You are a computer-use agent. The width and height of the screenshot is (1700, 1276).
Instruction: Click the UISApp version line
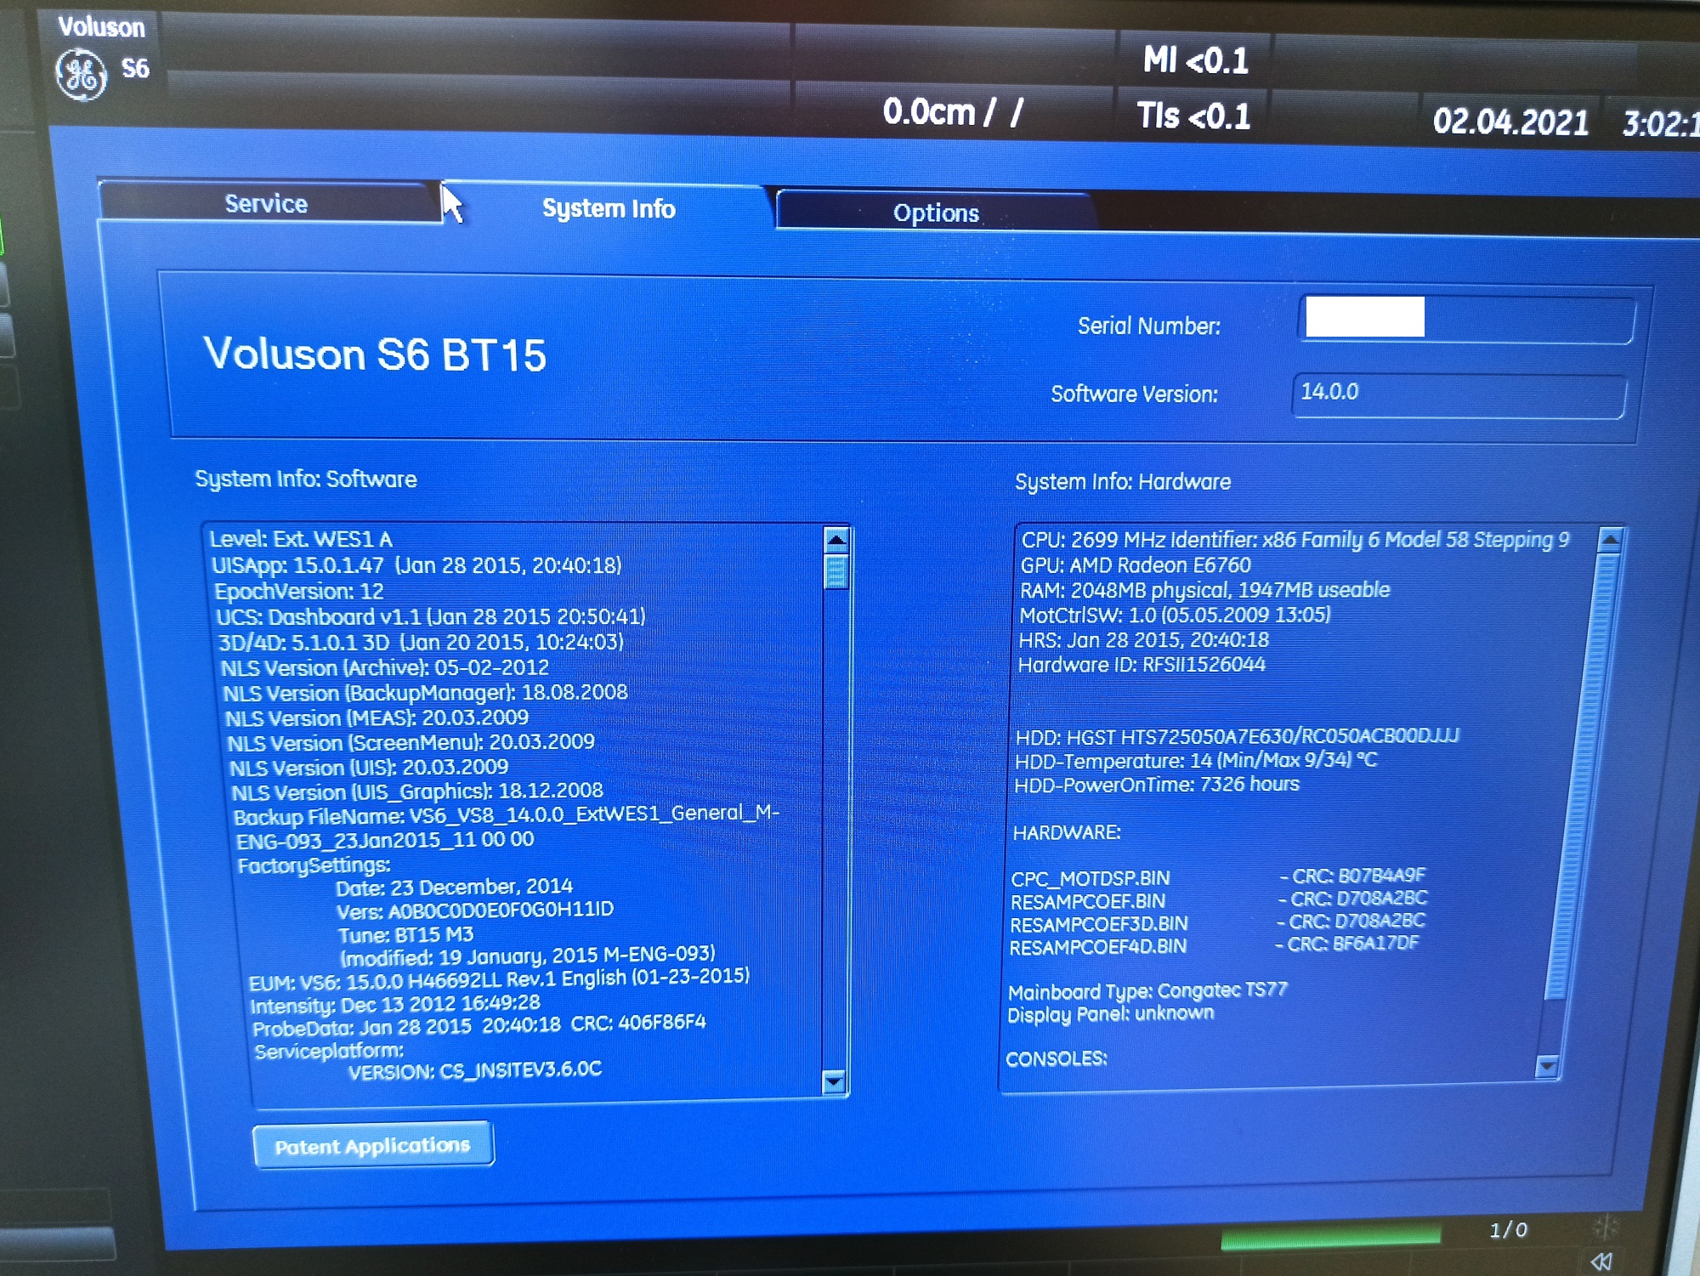tap(416, 565)
